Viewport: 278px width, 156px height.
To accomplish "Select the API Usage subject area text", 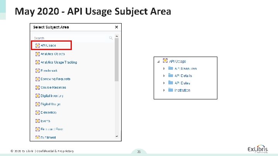I will pyautogui.click(x=48, y=45).
